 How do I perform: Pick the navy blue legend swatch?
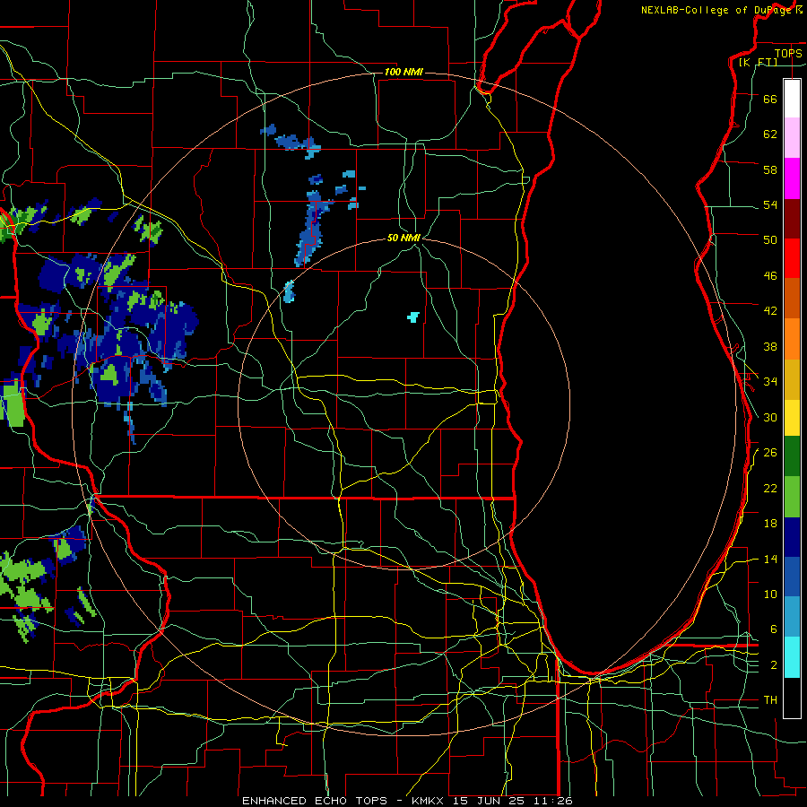792,537
